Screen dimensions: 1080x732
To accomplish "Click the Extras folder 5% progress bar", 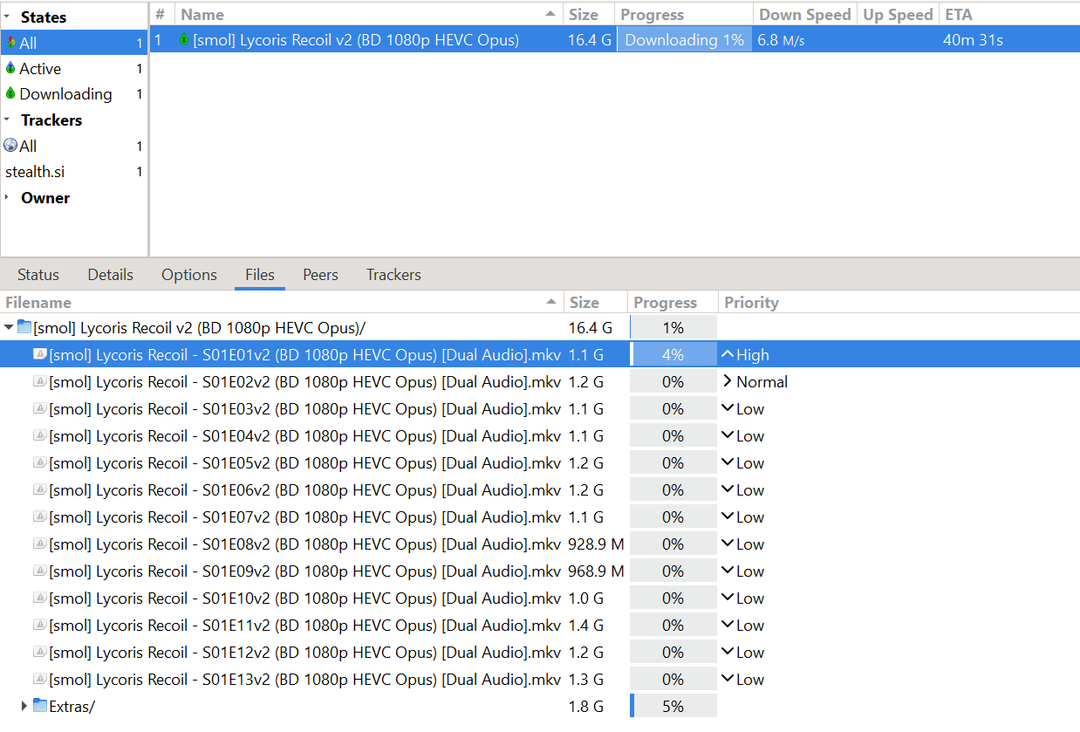I will tap(673, 706).
